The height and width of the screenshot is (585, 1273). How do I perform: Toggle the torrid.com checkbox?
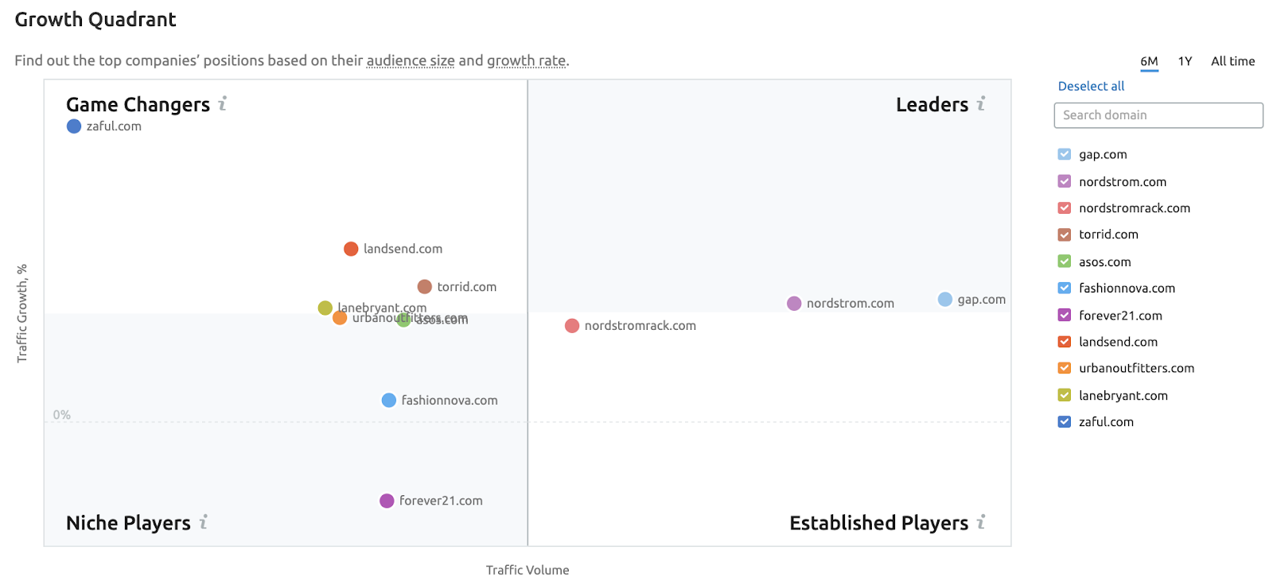coord(1065,234)
